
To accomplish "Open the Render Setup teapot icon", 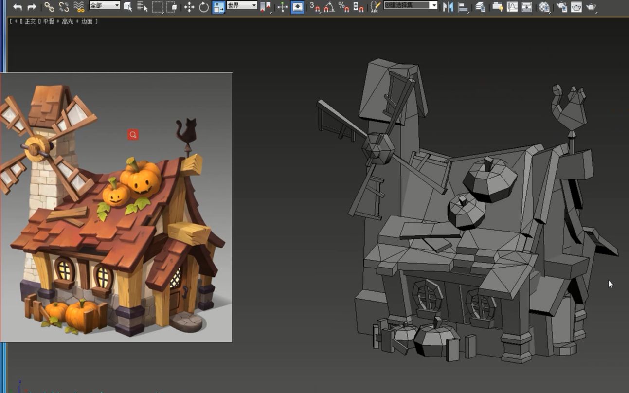I will 562,7.
